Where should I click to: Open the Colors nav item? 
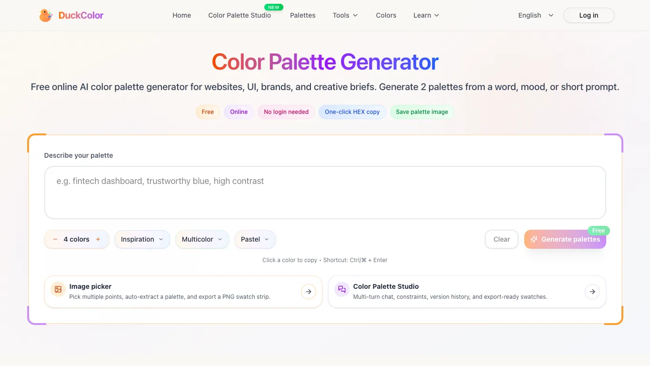click(386, 15)
